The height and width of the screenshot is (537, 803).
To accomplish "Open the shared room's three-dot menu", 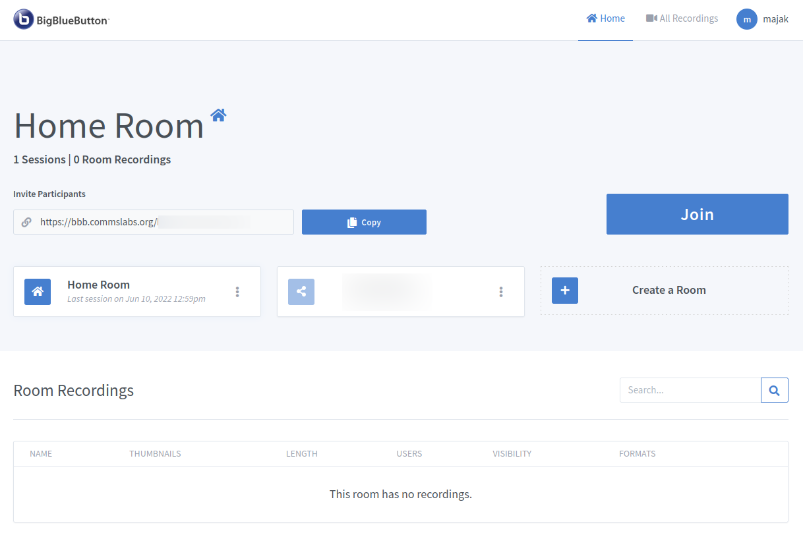I will pyautogui.click(x=501, y=292).
